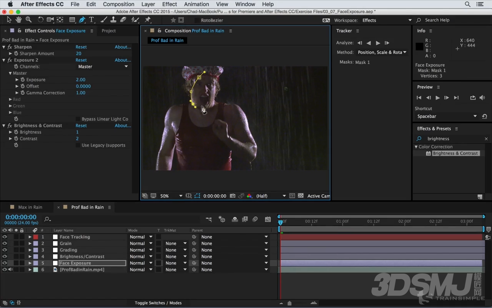Open the Effect menu
492x308 pixels.
pyautogui.click(x=170, y=4)
